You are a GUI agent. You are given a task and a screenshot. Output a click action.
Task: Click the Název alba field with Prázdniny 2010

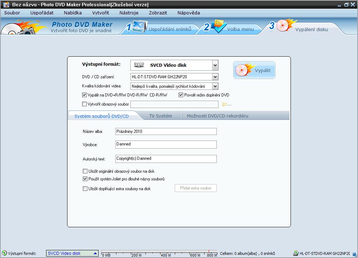pos(166,131)
